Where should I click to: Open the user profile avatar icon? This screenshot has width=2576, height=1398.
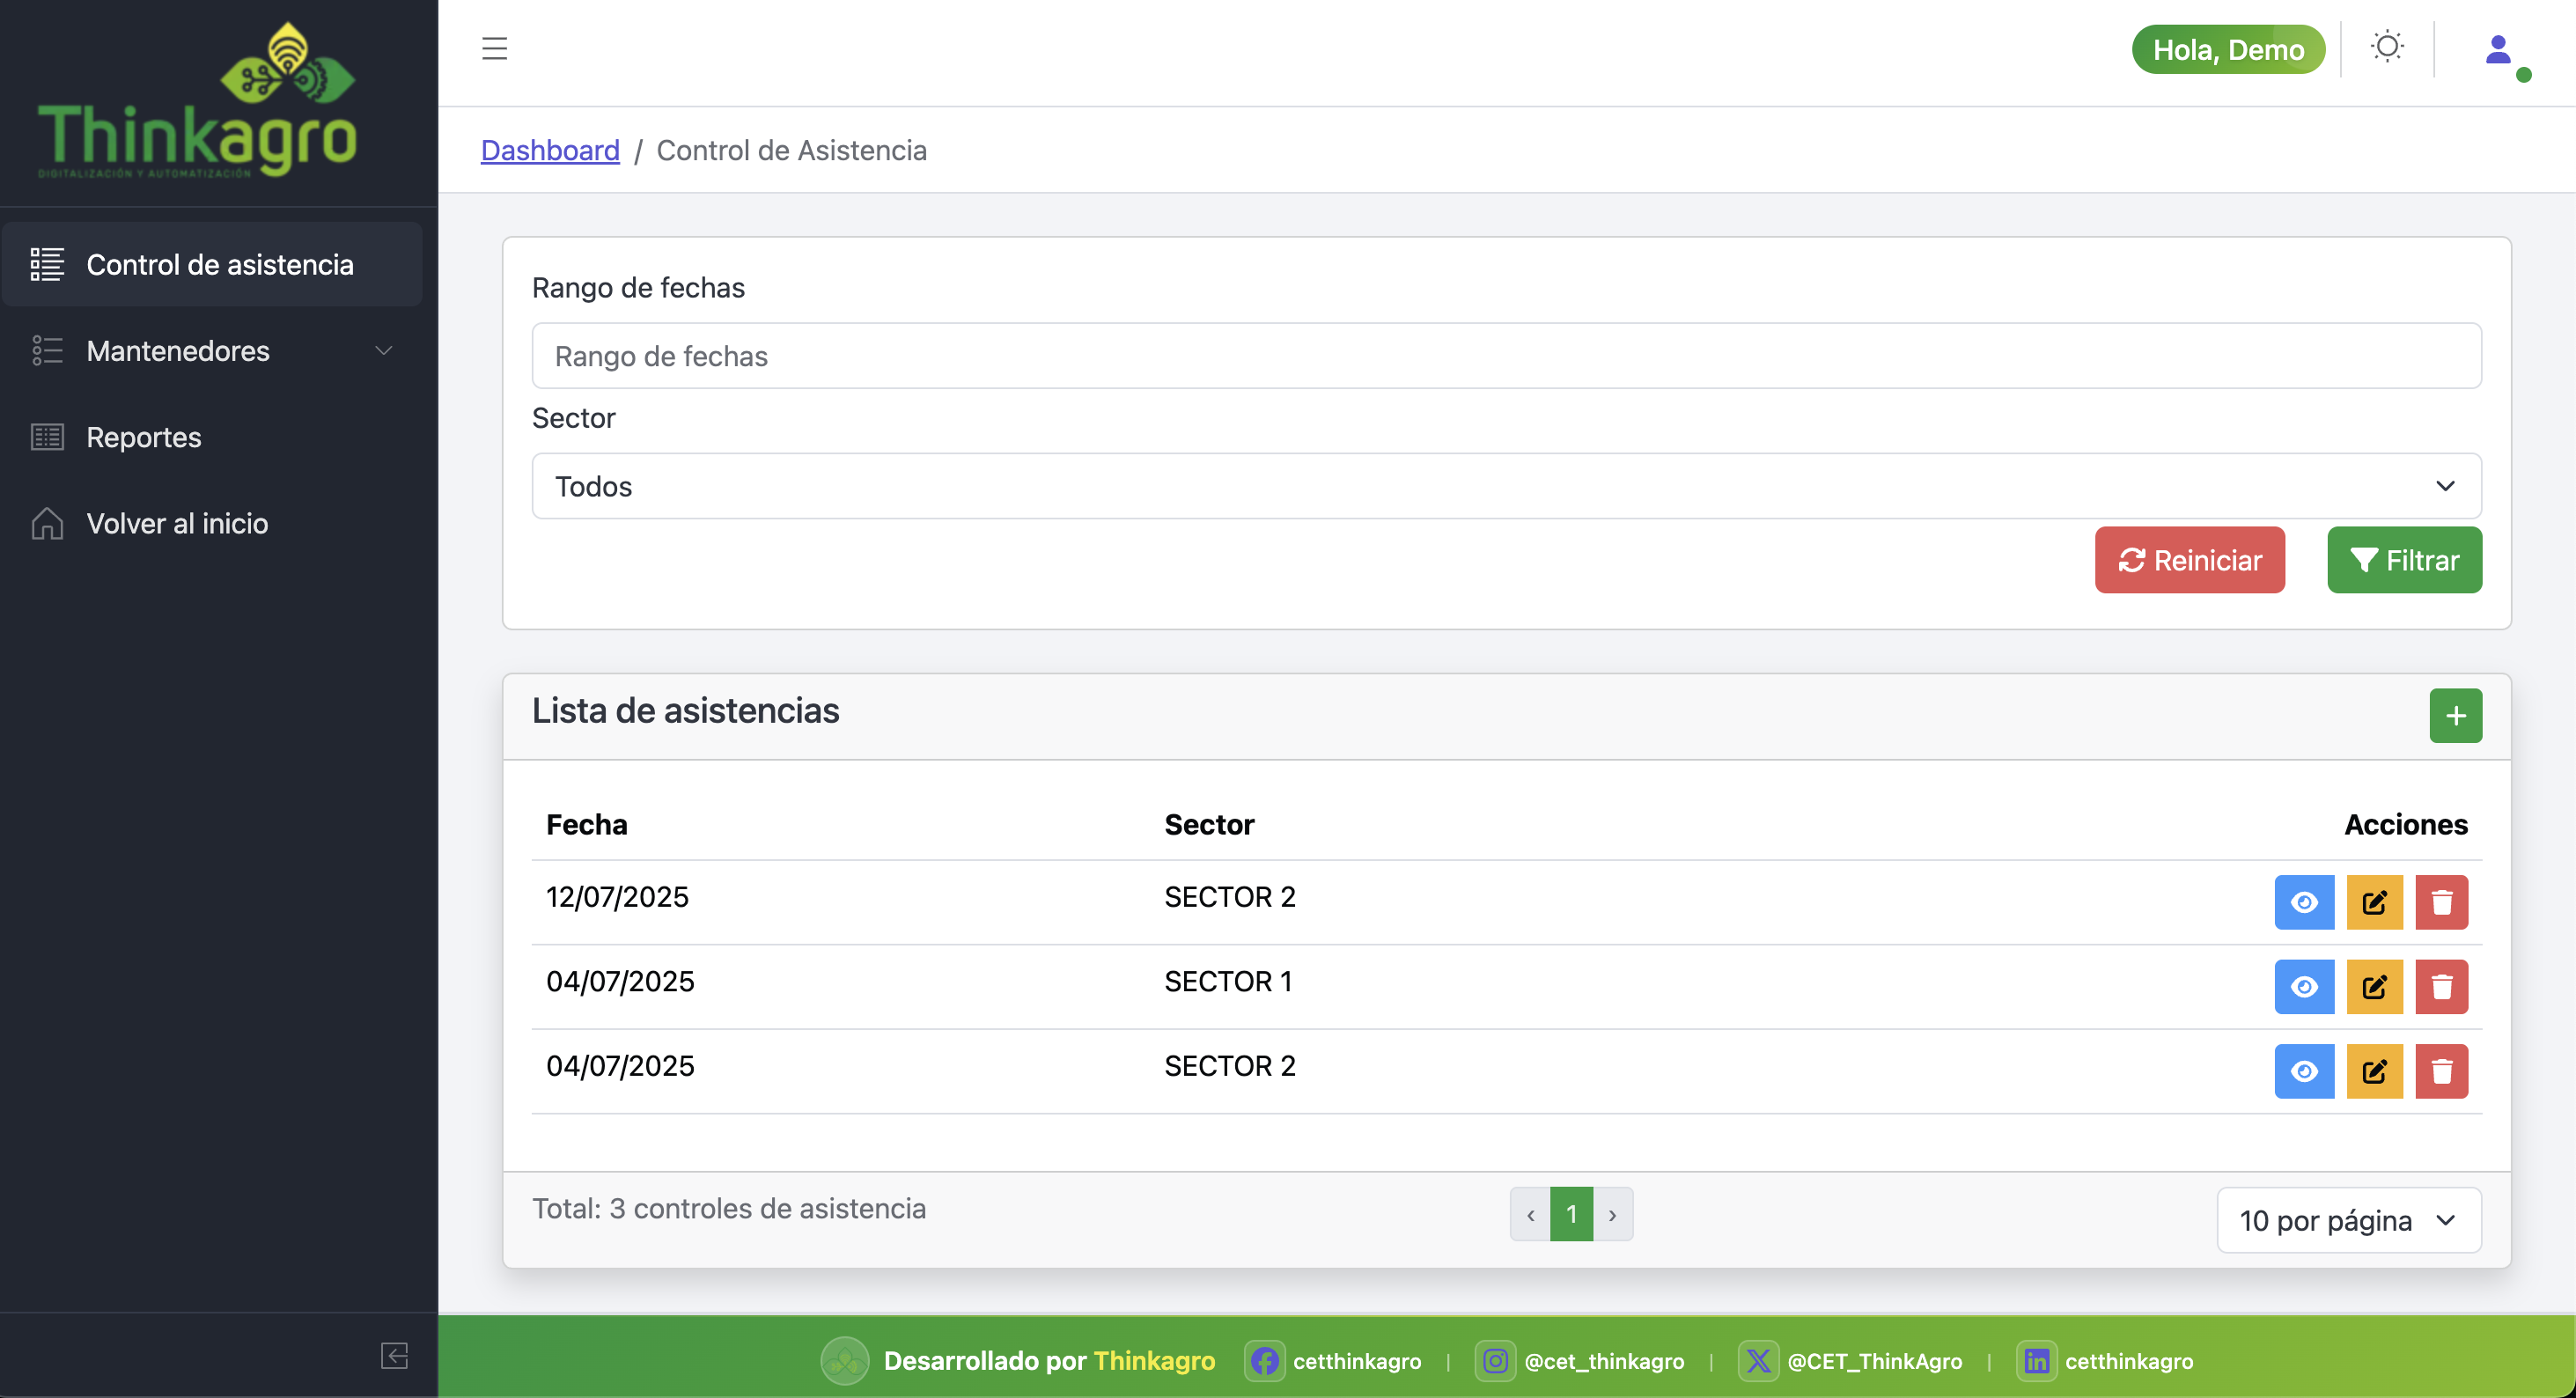(2498, 50)
